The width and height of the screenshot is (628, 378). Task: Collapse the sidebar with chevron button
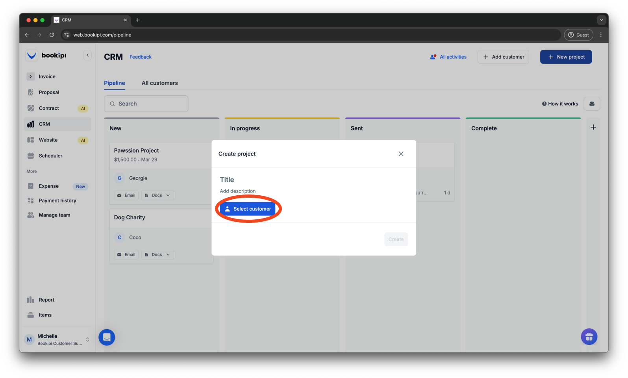pos(87,56)
